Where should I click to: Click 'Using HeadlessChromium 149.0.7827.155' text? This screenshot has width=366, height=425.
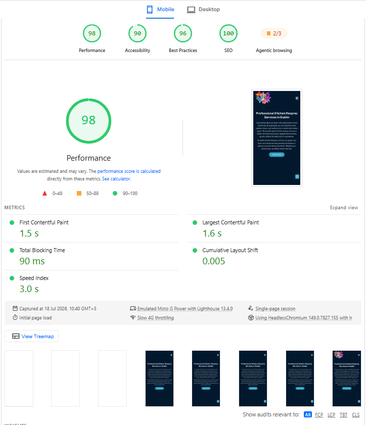[297, 318]
